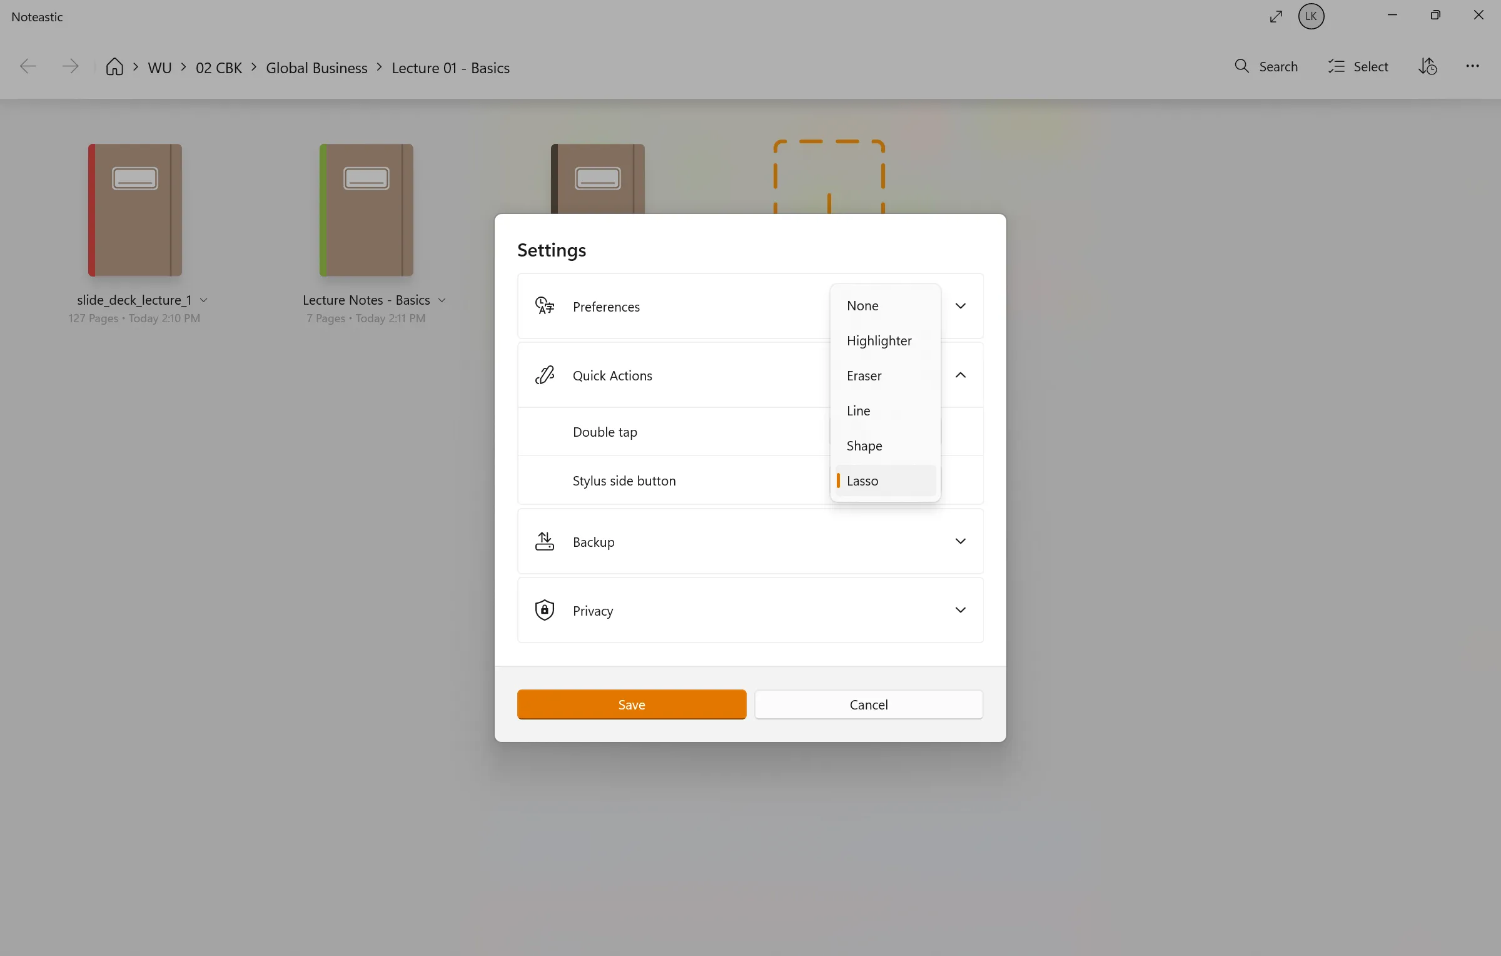
Task: Click the Quick Actions pen icon
Action: pyautogui.click(x=545, y=375)
